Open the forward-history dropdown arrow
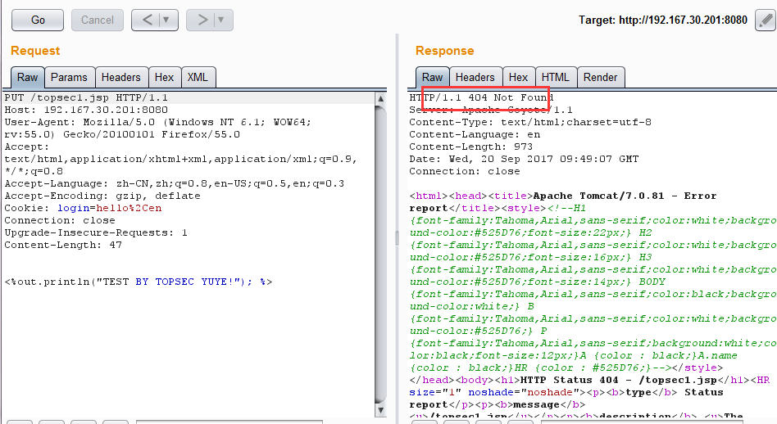Viewport: 777px width, 424px height. tap(221, 20)
